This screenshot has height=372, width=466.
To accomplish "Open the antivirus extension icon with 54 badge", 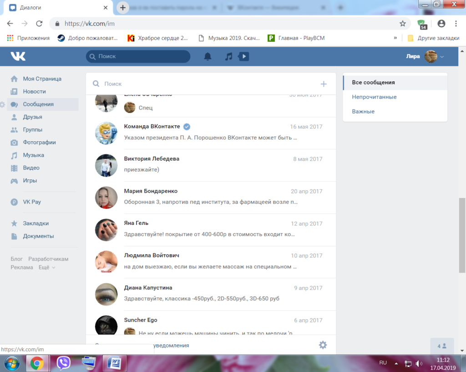I will [422, 25].
